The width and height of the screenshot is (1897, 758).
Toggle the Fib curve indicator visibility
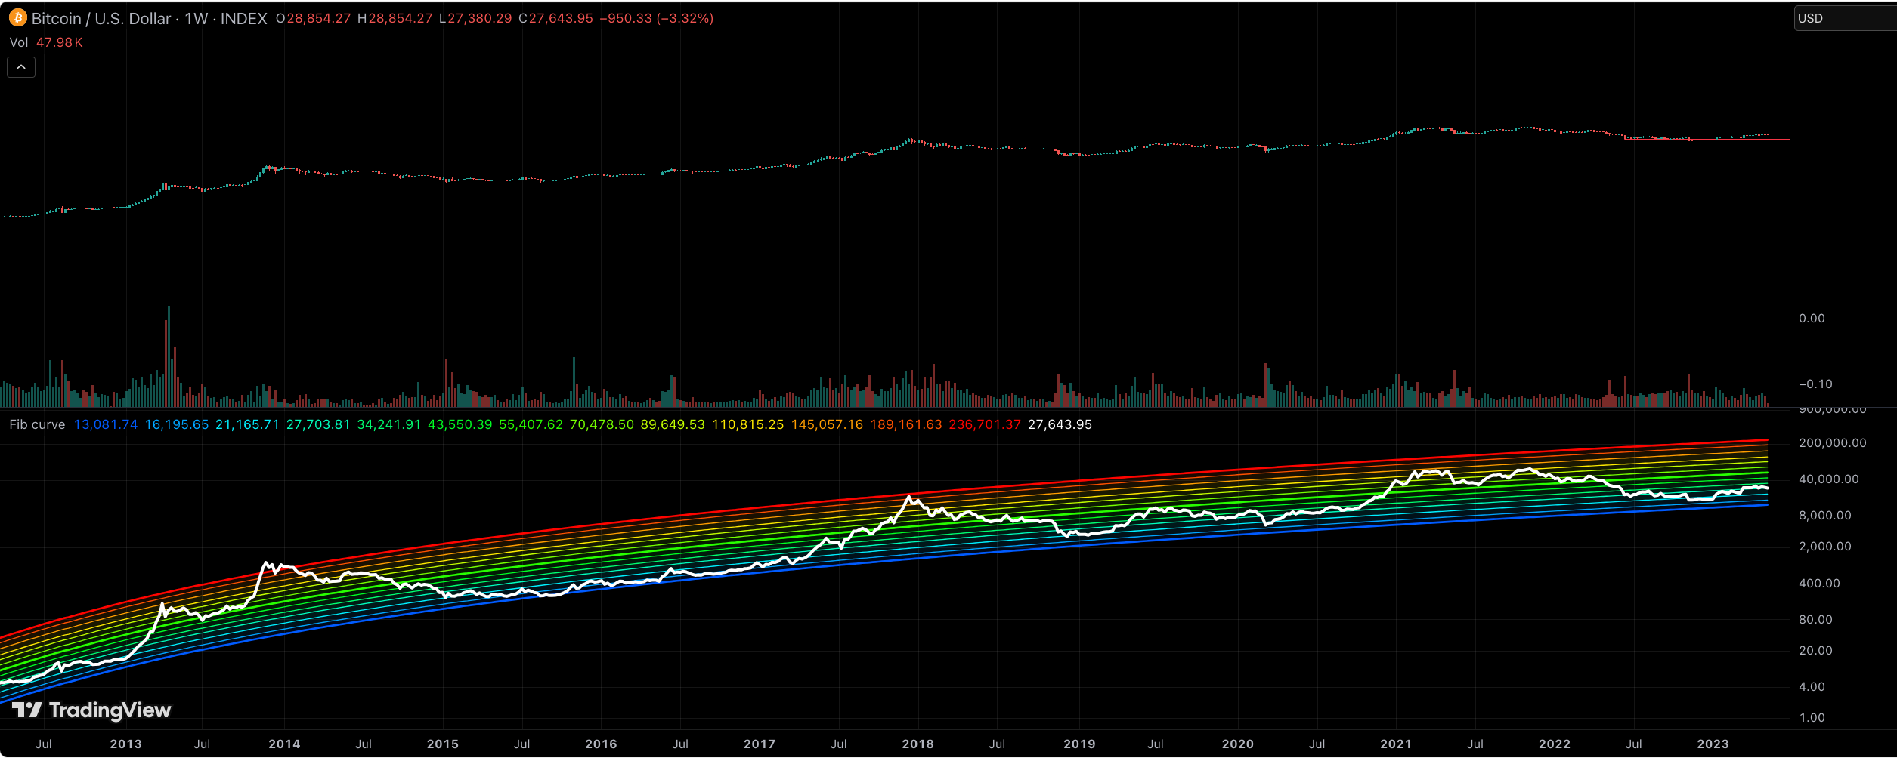[x=37, y=424]
